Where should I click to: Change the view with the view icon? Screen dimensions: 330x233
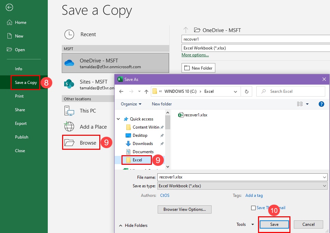tap(300, 104)
